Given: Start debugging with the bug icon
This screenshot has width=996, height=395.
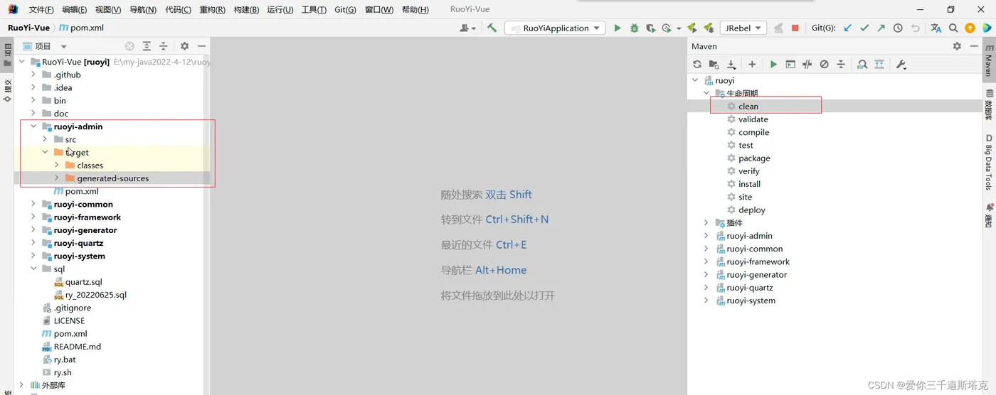Looking at the screenshot, I should coord(634,28).
